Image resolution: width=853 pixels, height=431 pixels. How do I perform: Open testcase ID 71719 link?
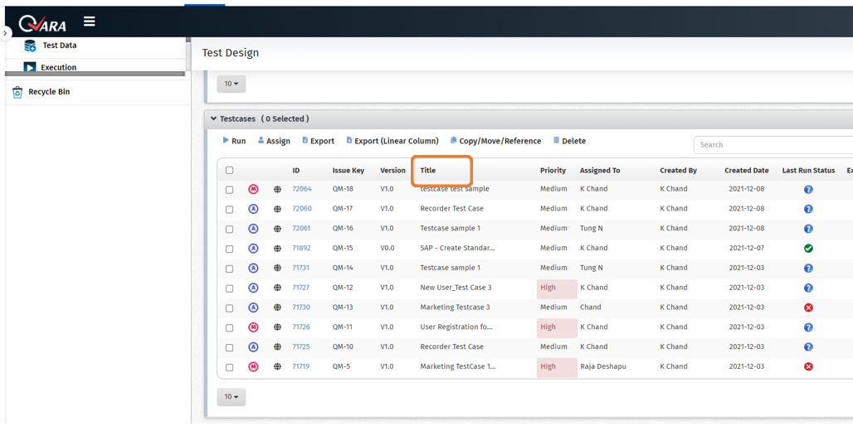point(301,366)
